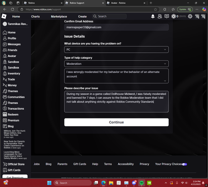The width and height of the screenshot is (208, 187).
Task: Open Inventory in the sidebar
Action: pyautogui.click(x=11, y=74)
